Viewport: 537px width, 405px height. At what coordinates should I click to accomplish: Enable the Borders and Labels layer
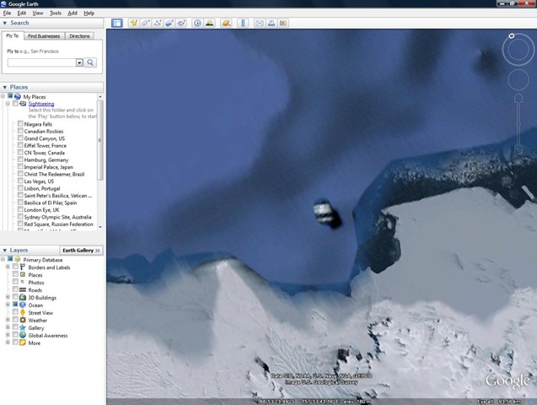click(15, 267)
